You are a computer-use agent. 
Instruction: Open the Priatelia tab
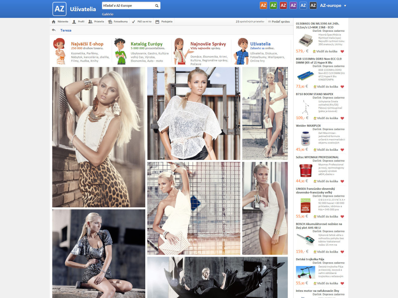96,22
